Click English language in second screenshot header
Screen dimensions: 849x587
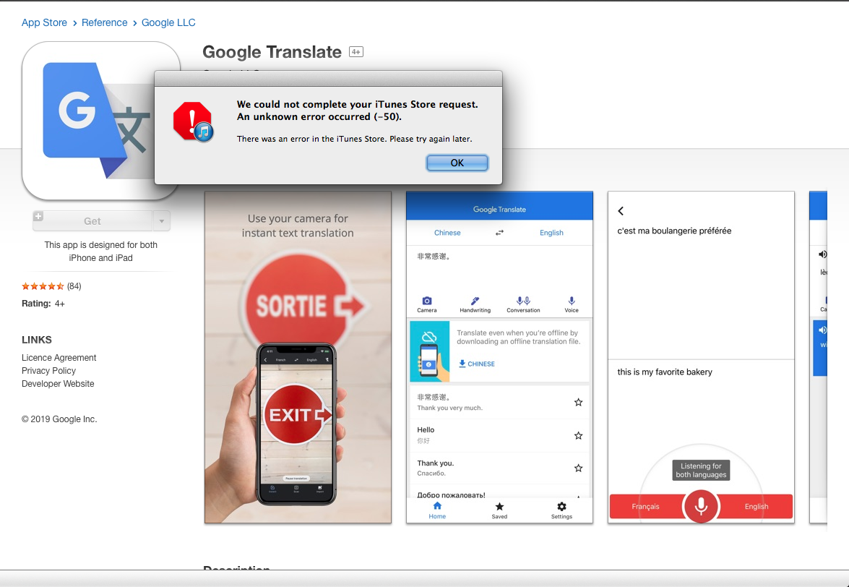click(x=551, y=233)
